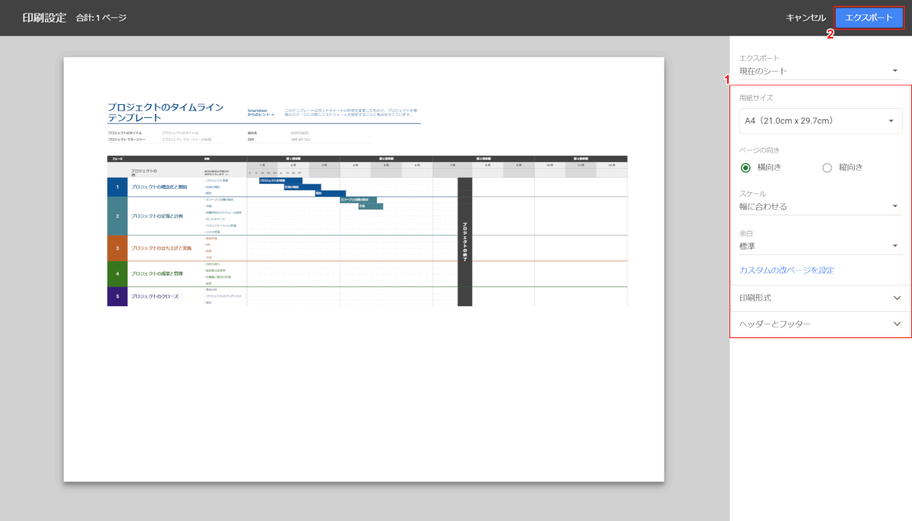Click the 印刷設定 heading text
Viewport: 912px width, 521px height.
point(44,18)
